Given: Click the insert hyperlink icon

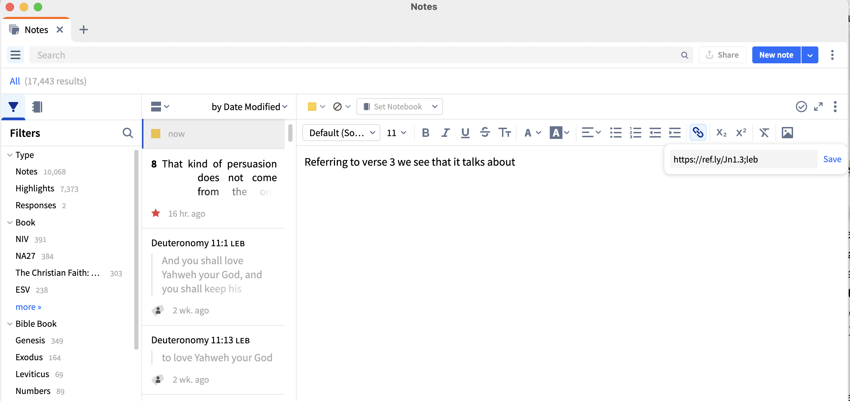Looking at the screenshot, I should pos(698,133).
